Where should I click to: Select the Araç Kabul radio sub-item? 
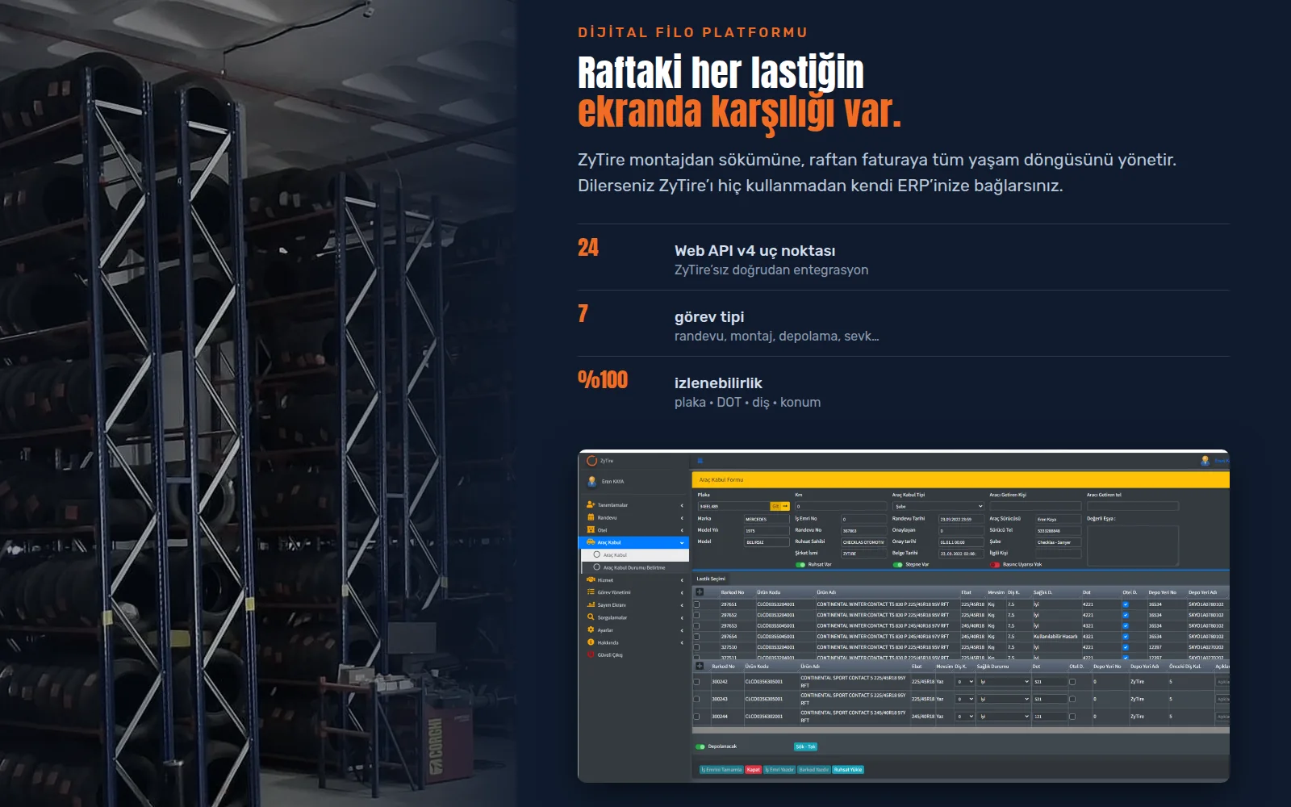point(596,555)
